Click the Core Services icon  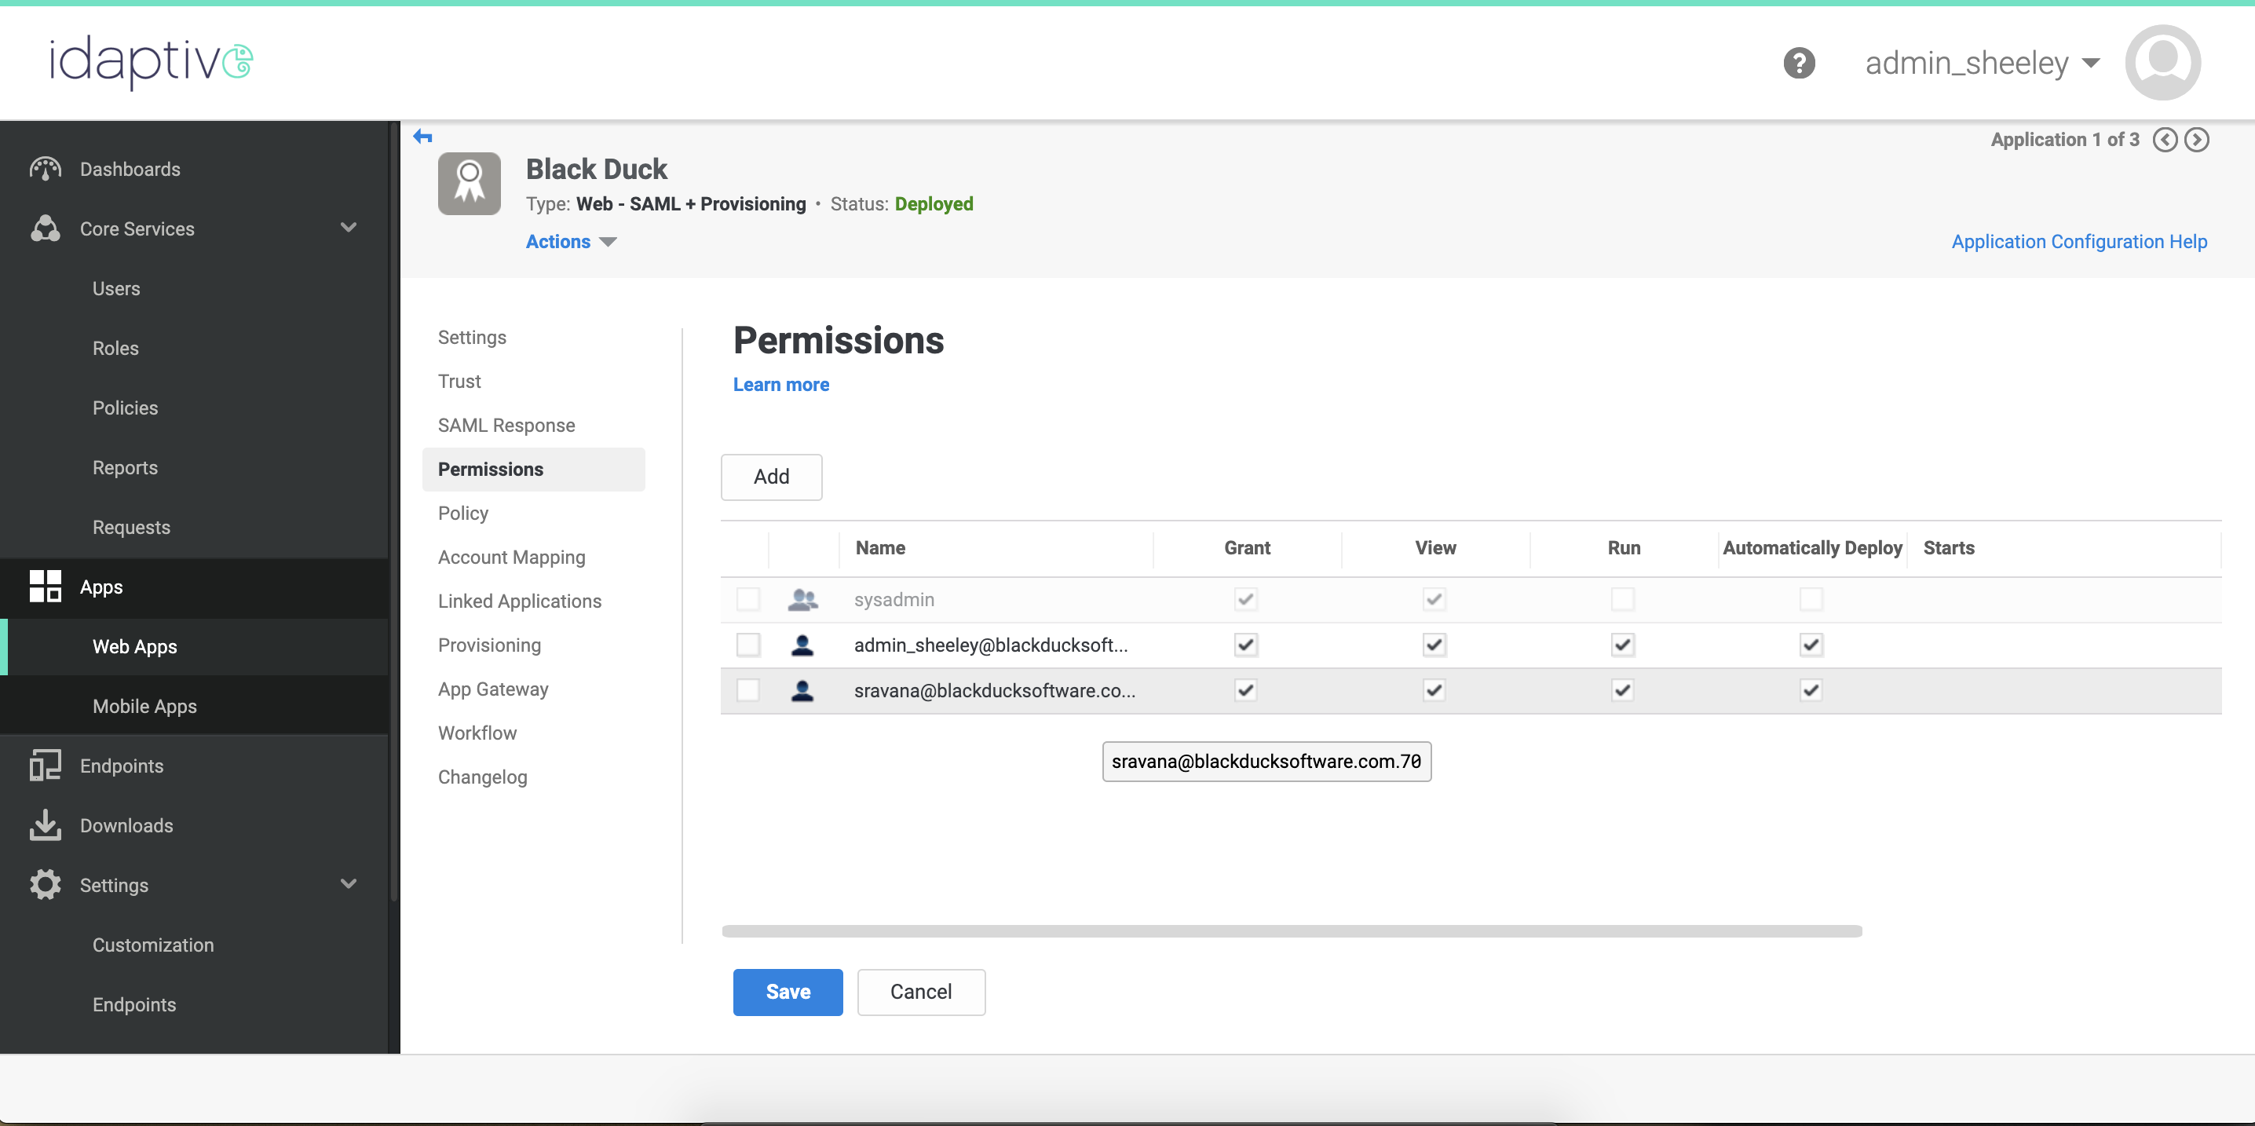[x=46, y=228]
